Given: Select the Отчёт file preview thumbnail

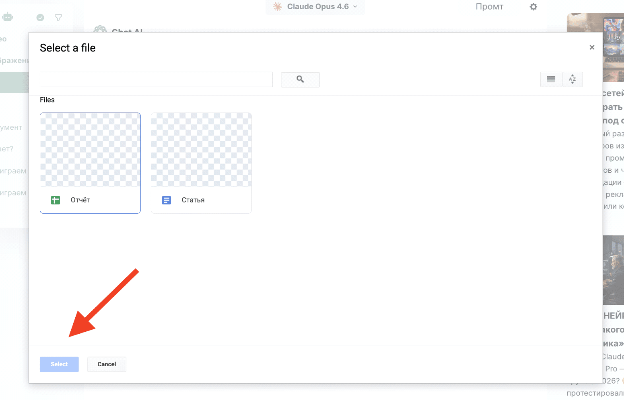Looking at the screenshot, I should coord(90,150).
